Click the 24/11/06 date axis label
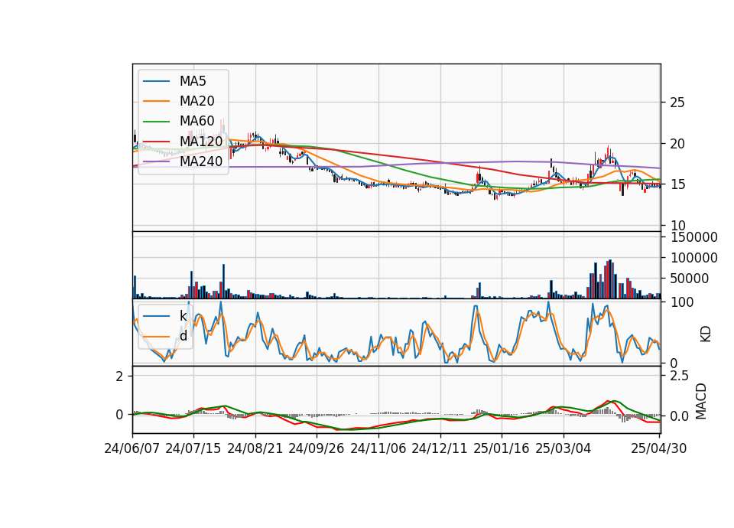The width and height of the screenshot is (734, 528). pyautogui.click(x=378, y=449)
